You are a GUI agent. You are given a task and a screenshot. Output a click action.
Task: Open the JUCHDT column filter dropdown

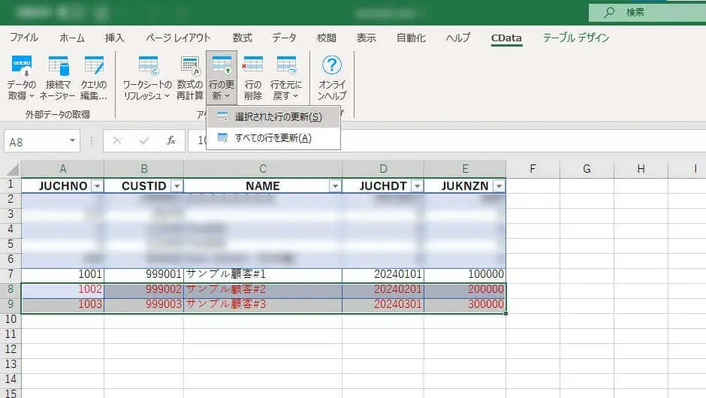click(x=418, y=186)
